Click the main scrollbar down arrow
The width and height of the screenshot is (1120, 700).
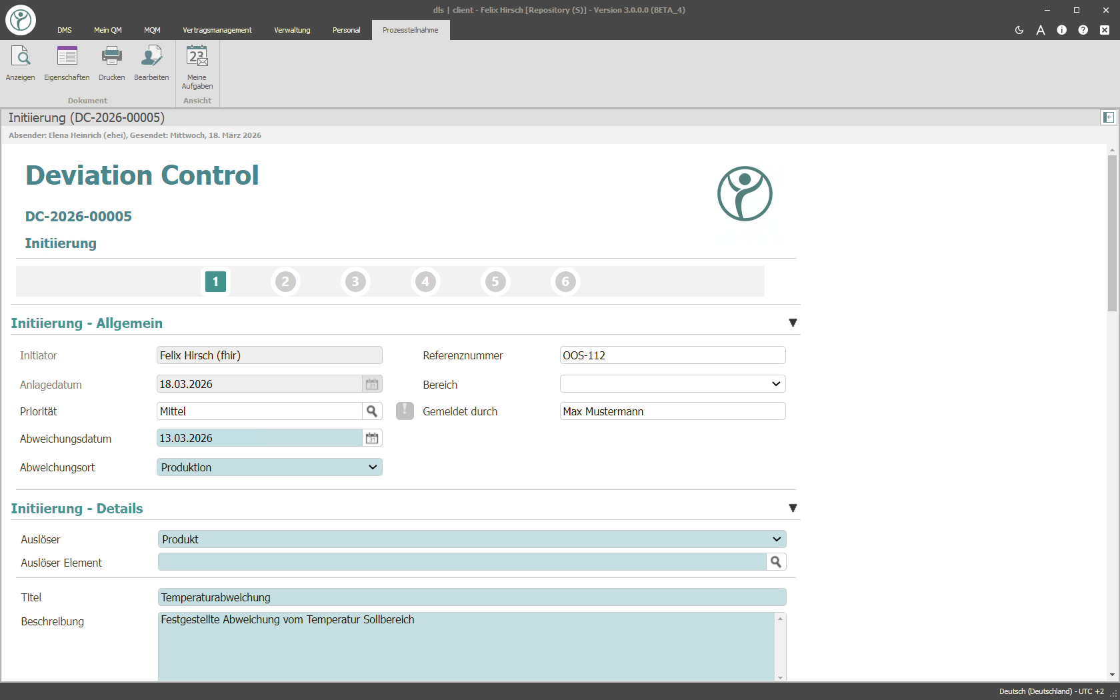tap(1112, 675)
